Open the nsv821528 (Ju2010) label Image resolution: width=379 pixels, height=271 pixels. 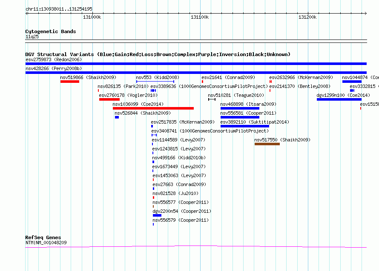[x=175, y=193]
